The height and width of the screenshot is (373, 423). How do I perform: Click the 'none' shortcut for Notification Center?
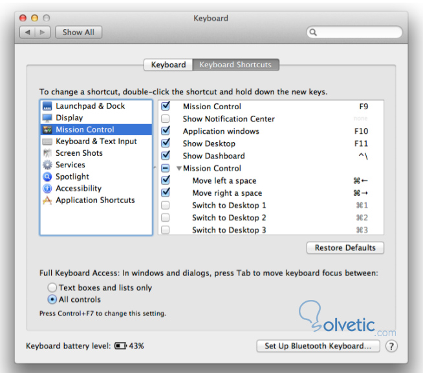360,118
